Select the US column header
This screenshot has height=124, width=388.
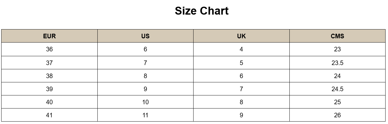(145, 36)
